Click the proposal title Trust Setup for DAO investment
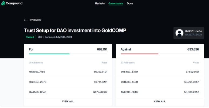Screen dimensions: 209x108 pos(75,30)
